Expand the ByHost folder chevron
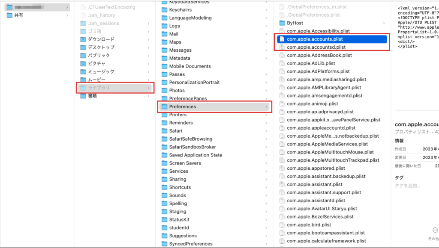 pos(384,23)
